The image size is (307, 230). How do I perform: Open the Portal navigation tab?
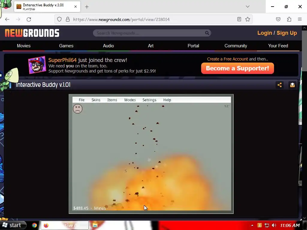point(193,46)
